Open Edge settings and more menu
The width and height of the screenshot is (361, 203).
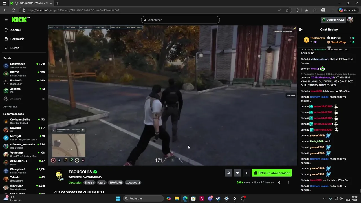[x=332, y=10]
